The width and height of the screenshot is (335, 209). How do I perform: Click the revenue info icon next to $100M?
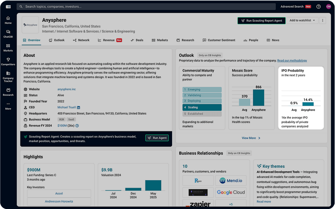point(77,126)
